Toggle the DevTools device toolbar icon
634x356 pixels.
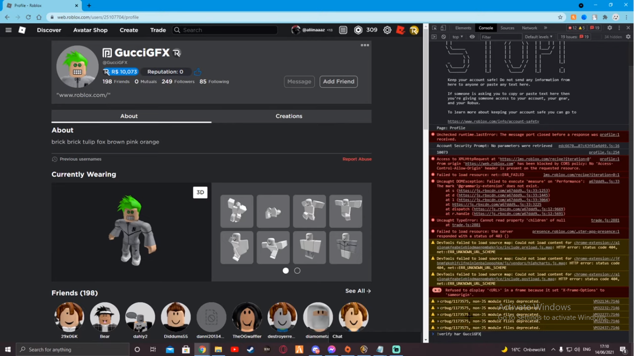click(x=443, y=28)
